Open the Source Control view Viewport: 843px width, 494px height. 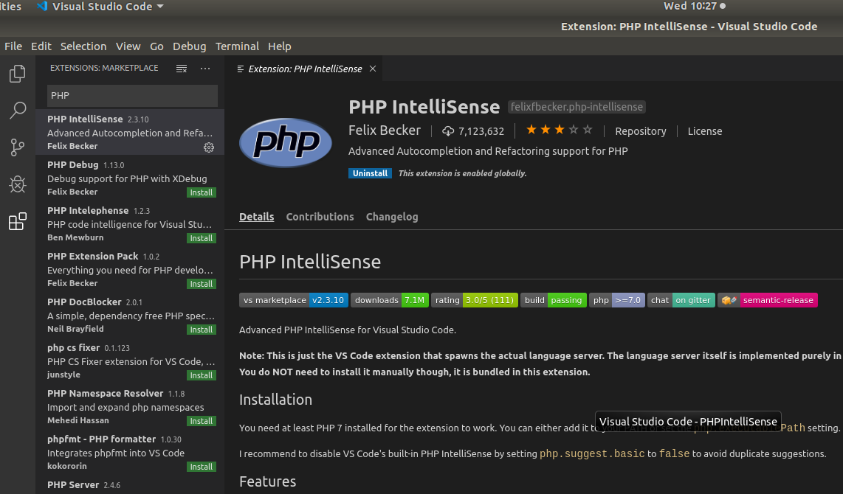(17, 147)
